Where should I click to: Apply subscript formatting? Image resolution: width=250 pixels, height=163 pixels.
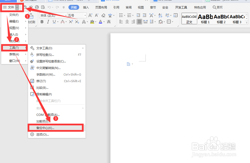click(77, 22)
